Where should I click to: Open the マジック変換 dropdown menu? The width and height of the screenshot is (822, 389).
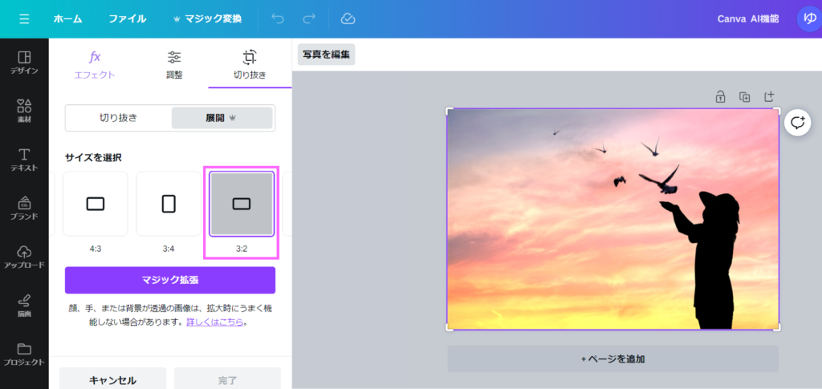207,18
